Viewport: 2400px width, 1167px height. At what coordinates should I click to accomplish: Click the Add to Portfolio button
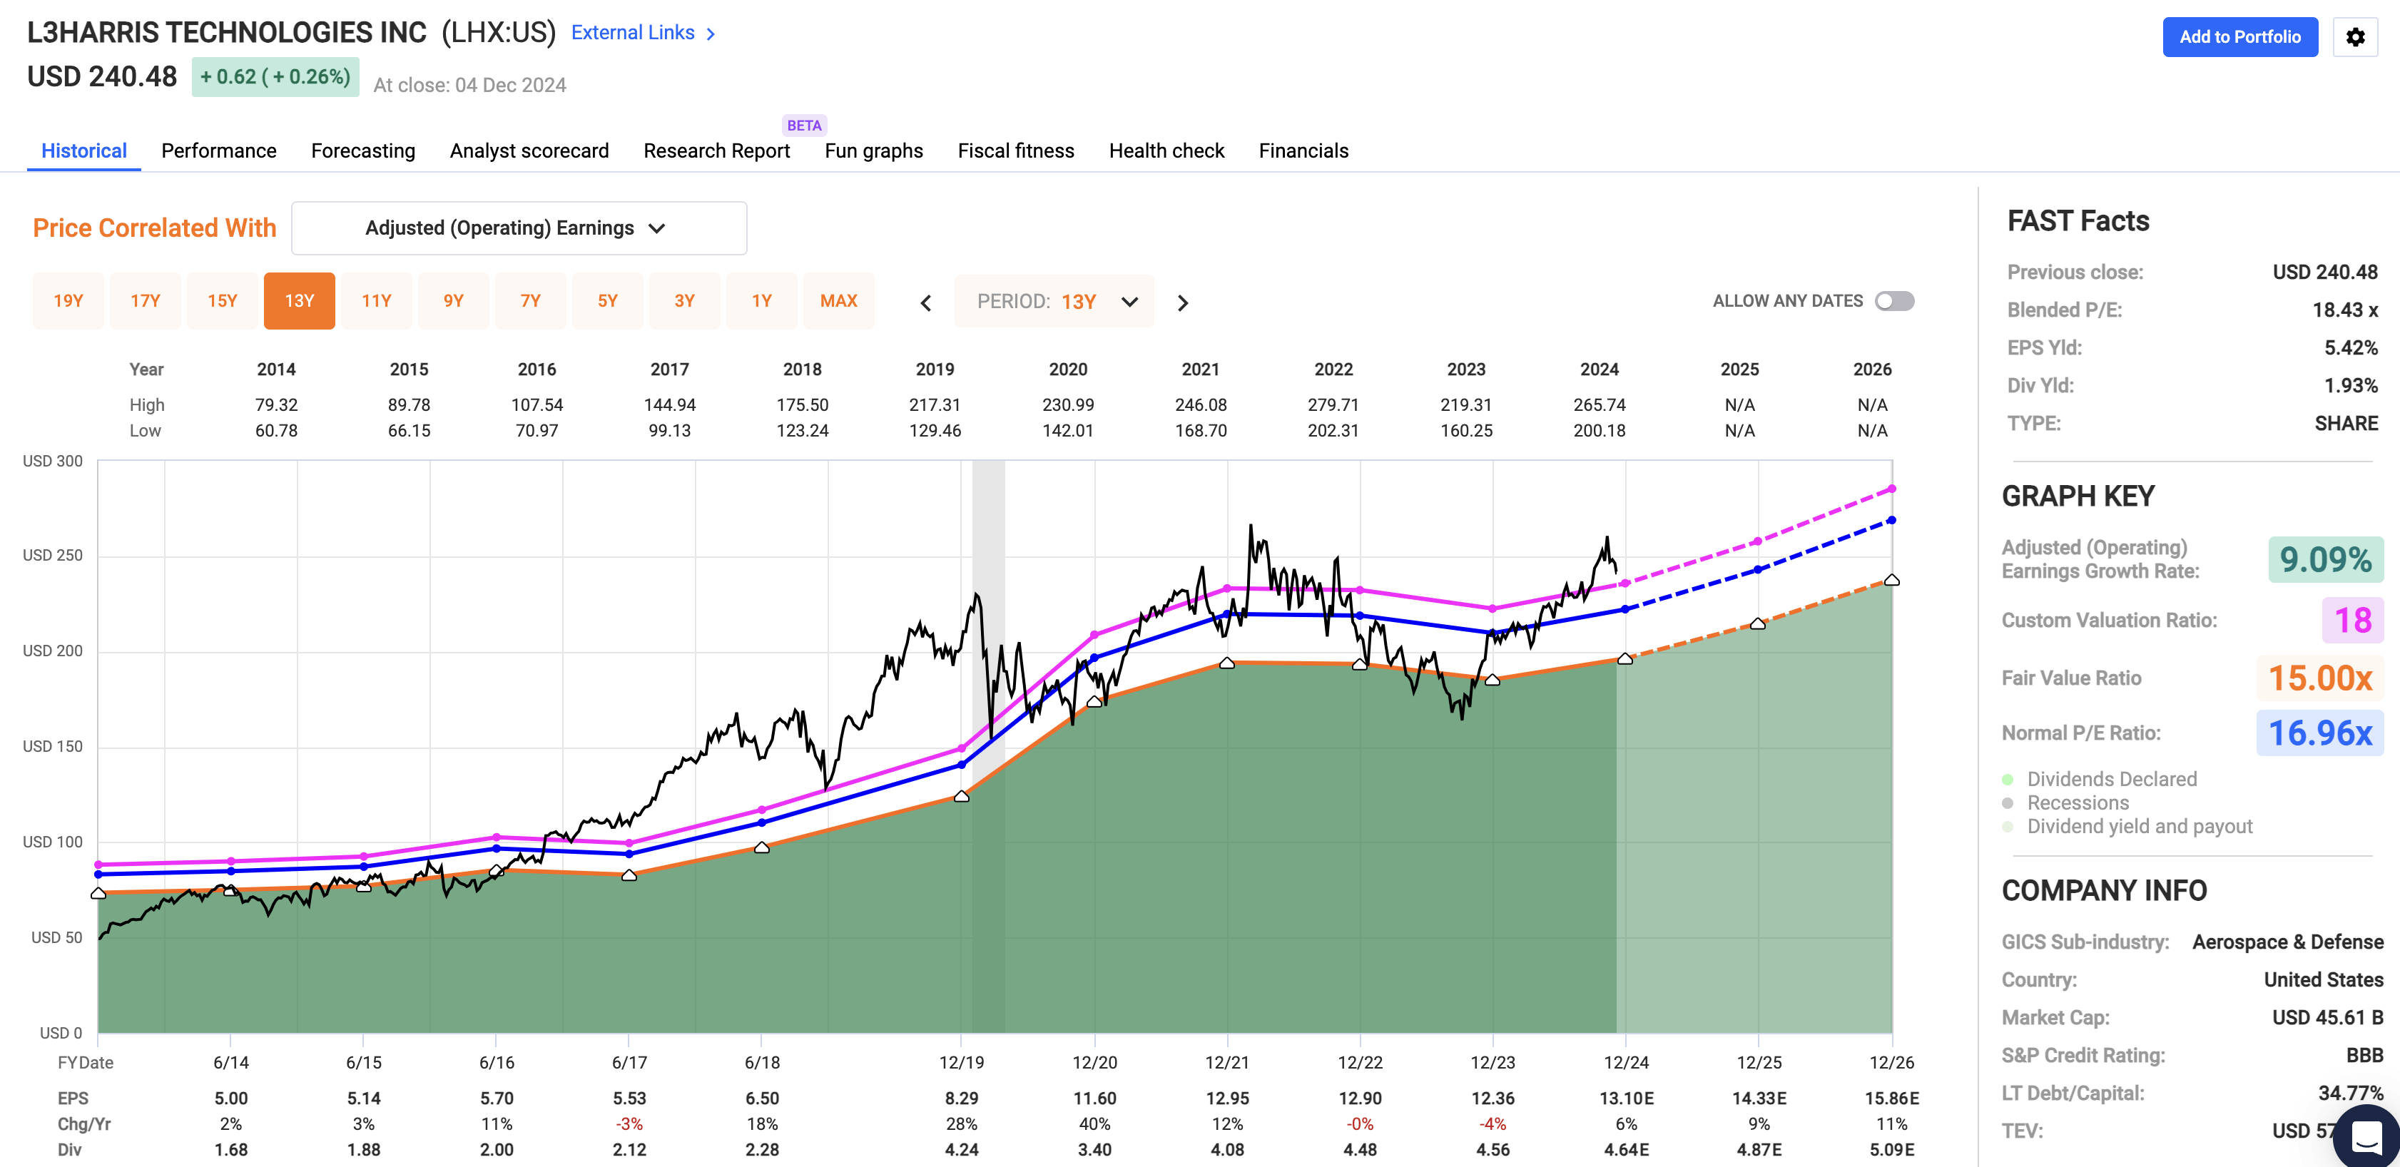pos(2239,36)
